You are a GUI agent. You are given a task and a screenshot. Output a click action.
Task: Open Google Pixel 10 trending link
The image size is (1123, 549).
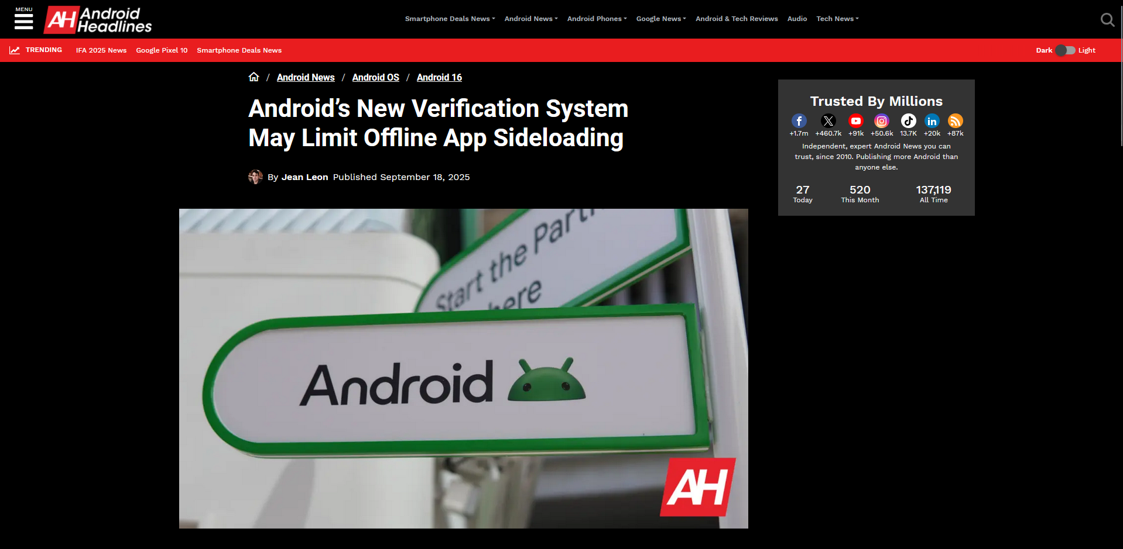(x=162, y=50)
